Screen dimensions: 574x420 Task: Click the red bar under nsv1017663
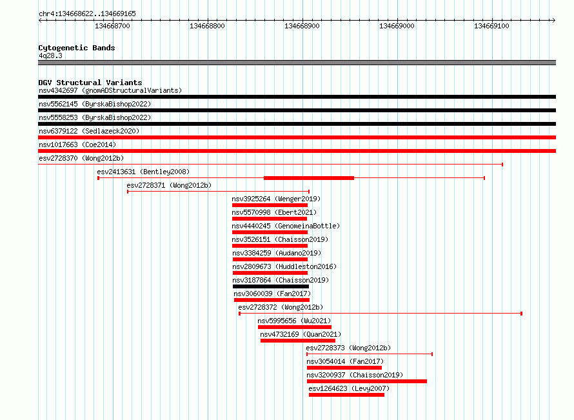point(297,151)
